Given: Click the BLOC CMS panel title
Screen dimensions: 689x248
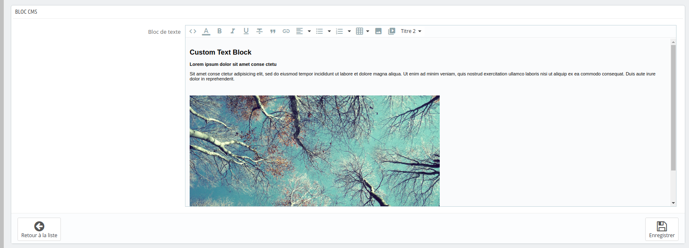Looking at the screenshot, I should point(26,12).
